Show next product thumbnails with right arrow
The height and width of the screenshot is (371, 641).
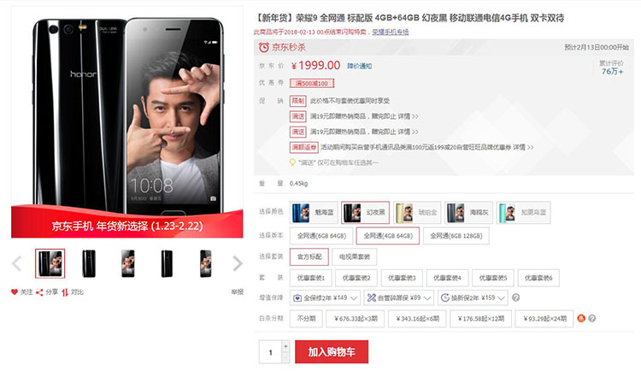[x=238, y=263]
